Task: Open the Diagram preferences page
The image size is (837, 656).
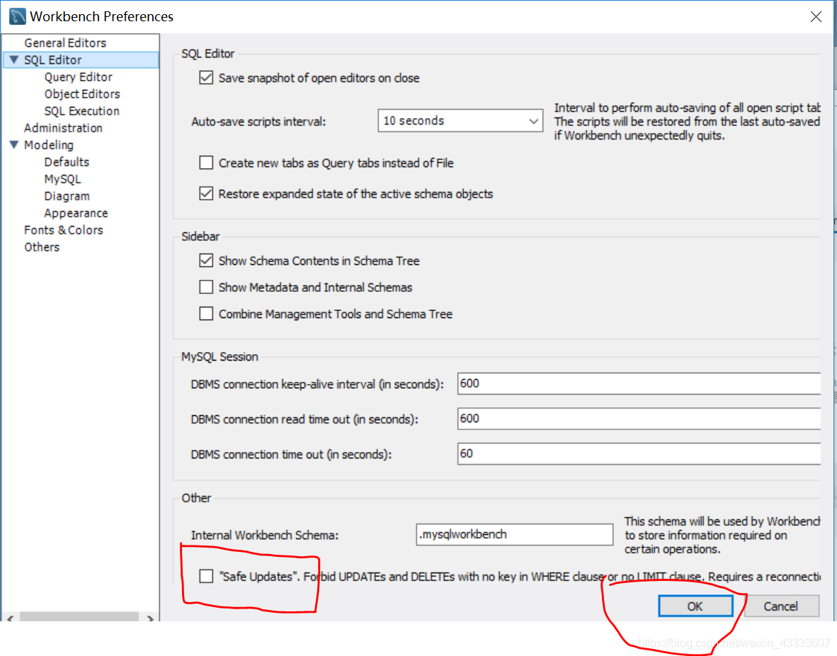Action: pyautogui.click(x=67, y=196)
